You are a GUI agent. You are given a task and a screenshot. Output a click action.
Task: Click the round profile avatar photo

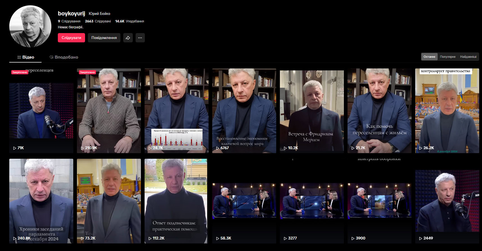30,26
